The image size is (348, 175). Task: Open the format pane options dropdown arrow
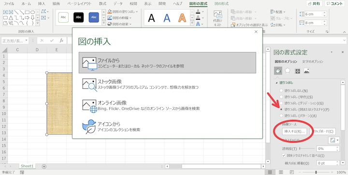click(332, 52)
